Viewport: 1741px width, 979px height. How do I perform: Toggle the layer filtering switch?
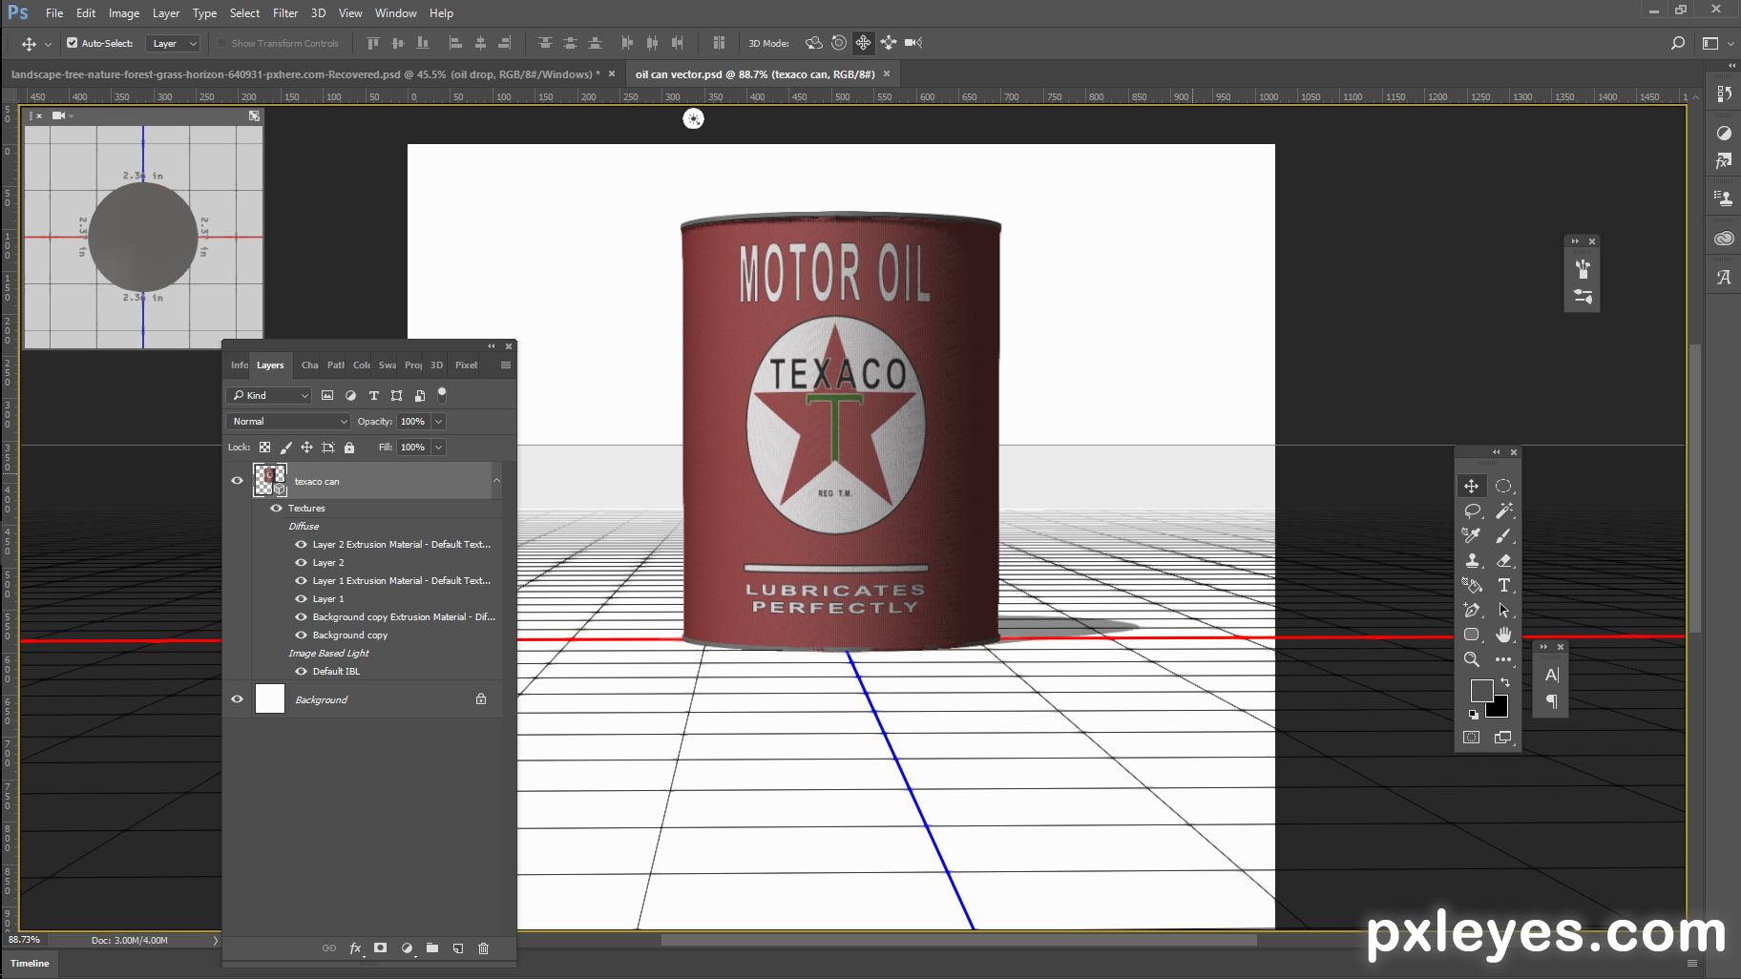[x=442, y=394]
